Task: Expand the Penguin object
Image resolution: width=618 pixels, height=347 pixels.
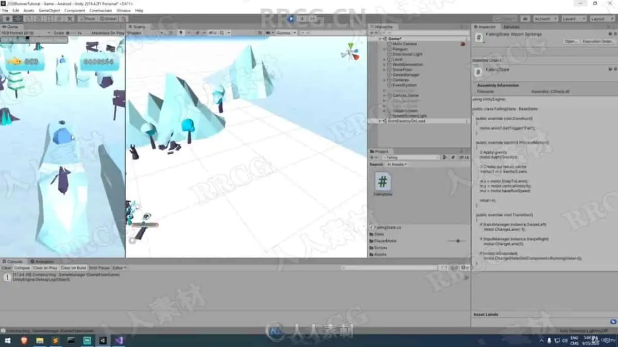Action: point(385,49)
